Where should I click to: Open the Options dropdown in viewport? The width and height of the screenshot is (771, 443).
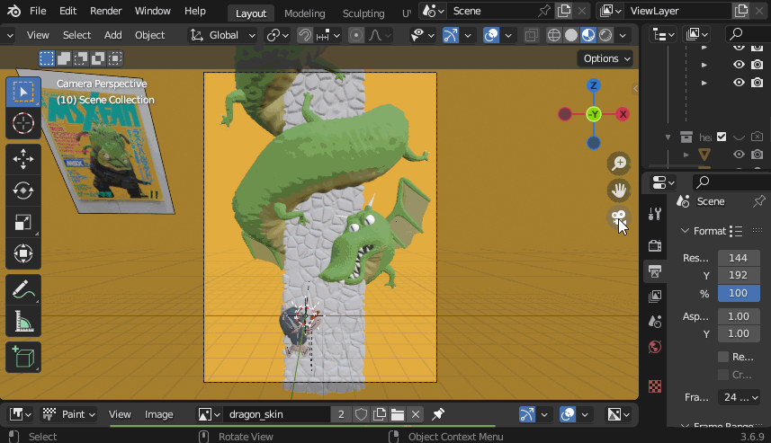[605, 58]
